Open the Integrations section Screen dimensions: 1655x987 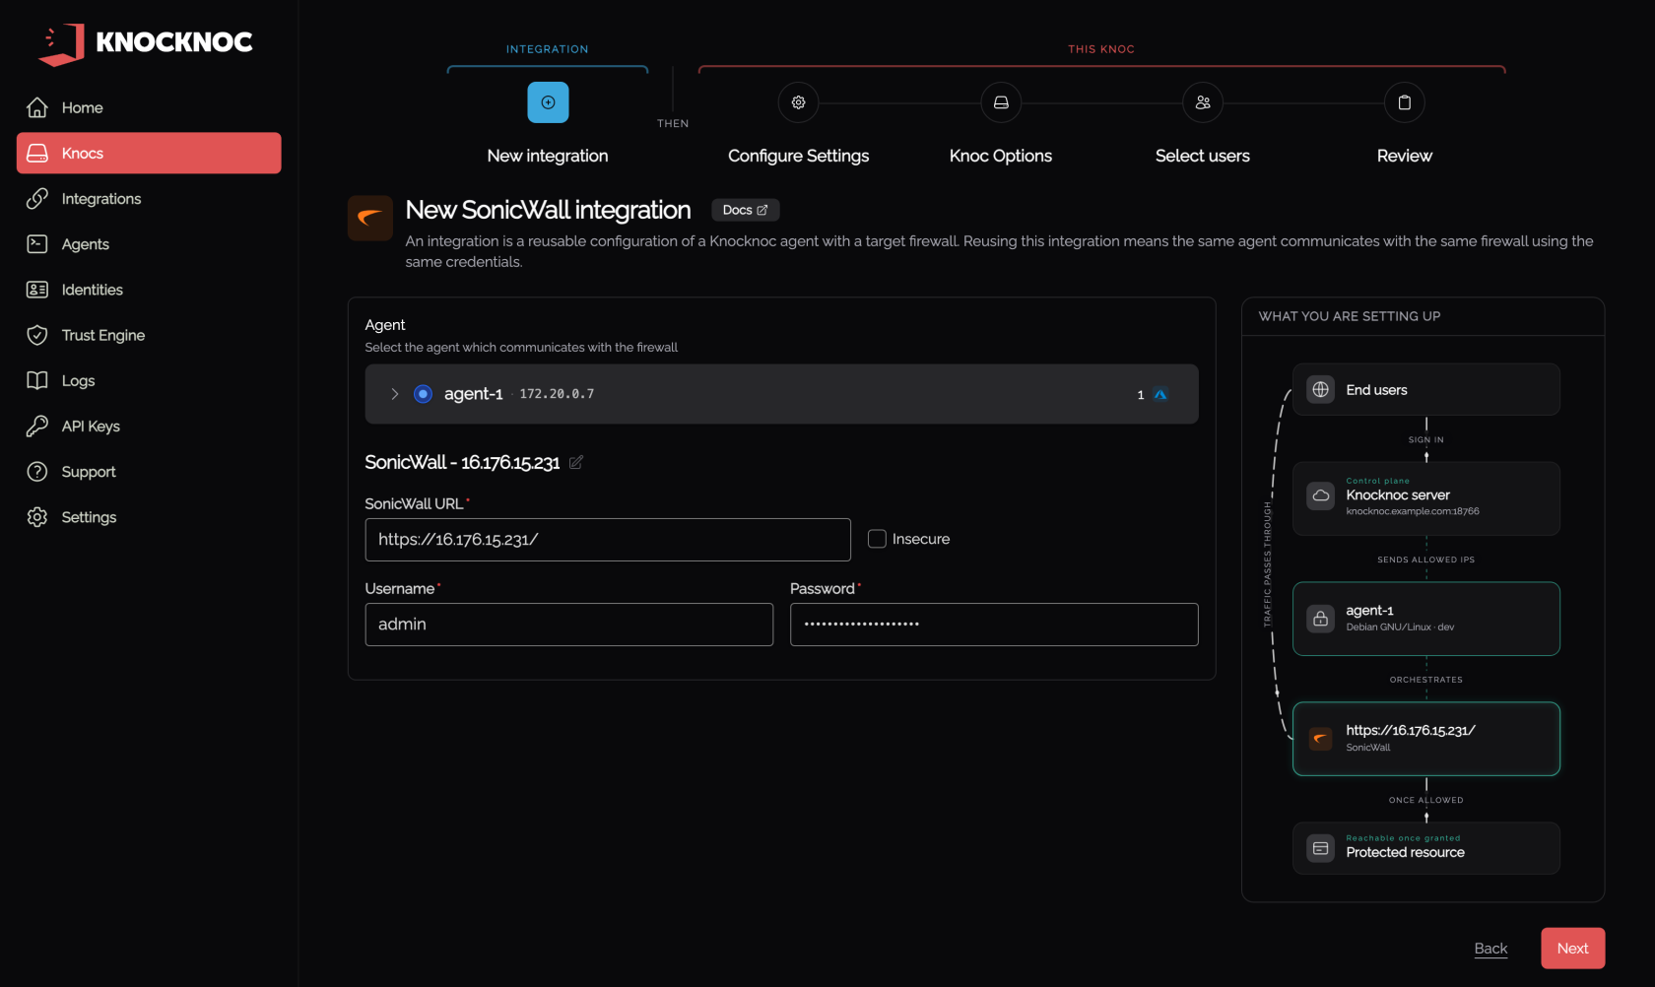(x=149, y=198)
